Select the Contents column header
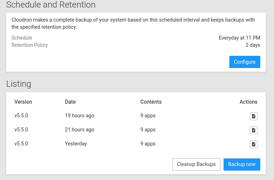The height and width of the screenshot is (180, 274). 151,102
